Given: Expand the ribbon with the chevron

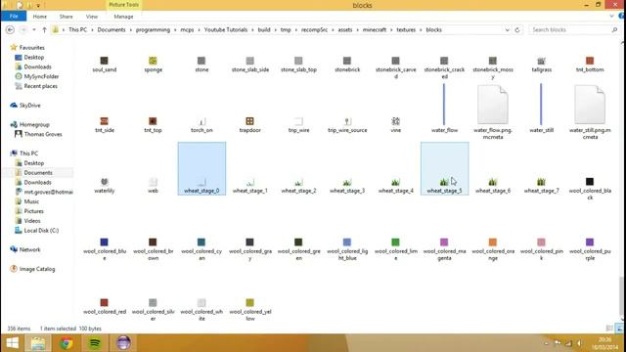Looking at the screenshot, I should [611, 17].
